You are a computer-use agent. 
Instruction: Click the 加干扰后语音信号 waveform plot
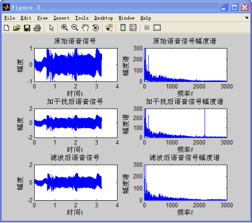(x=76, y=123)
